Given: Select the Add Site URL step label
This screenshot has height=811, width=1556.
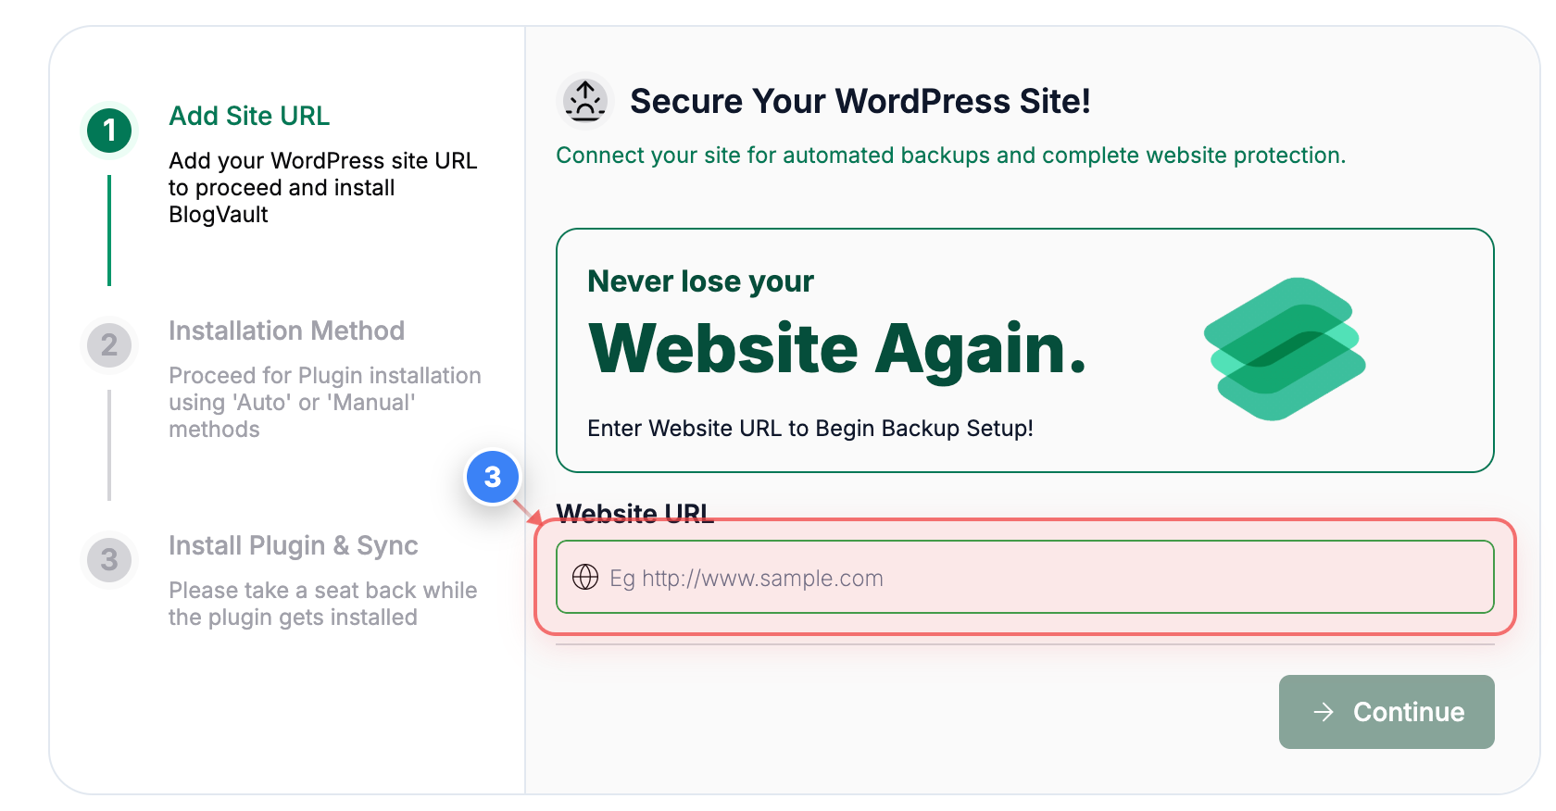Looking at the screenshot, I should point(248,116).
